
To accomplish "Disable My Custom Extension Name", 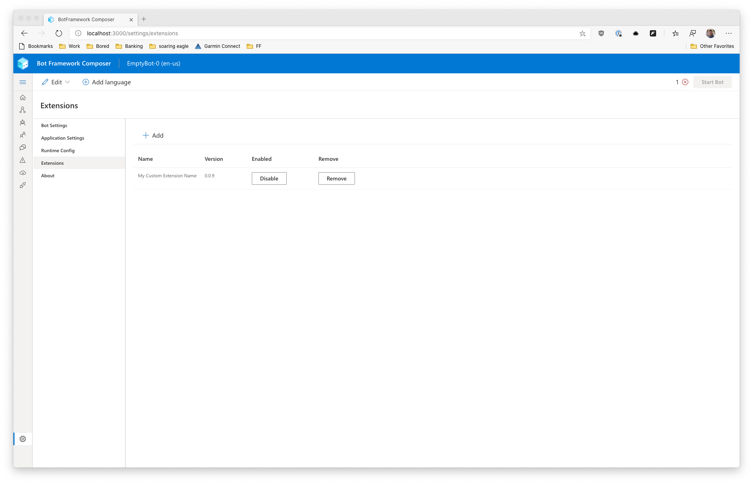I will 269,178.
